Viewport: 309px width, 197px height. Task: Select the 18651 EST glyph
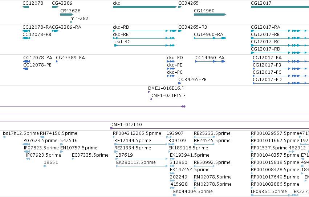pyautogui.click(x=45, y=166)
